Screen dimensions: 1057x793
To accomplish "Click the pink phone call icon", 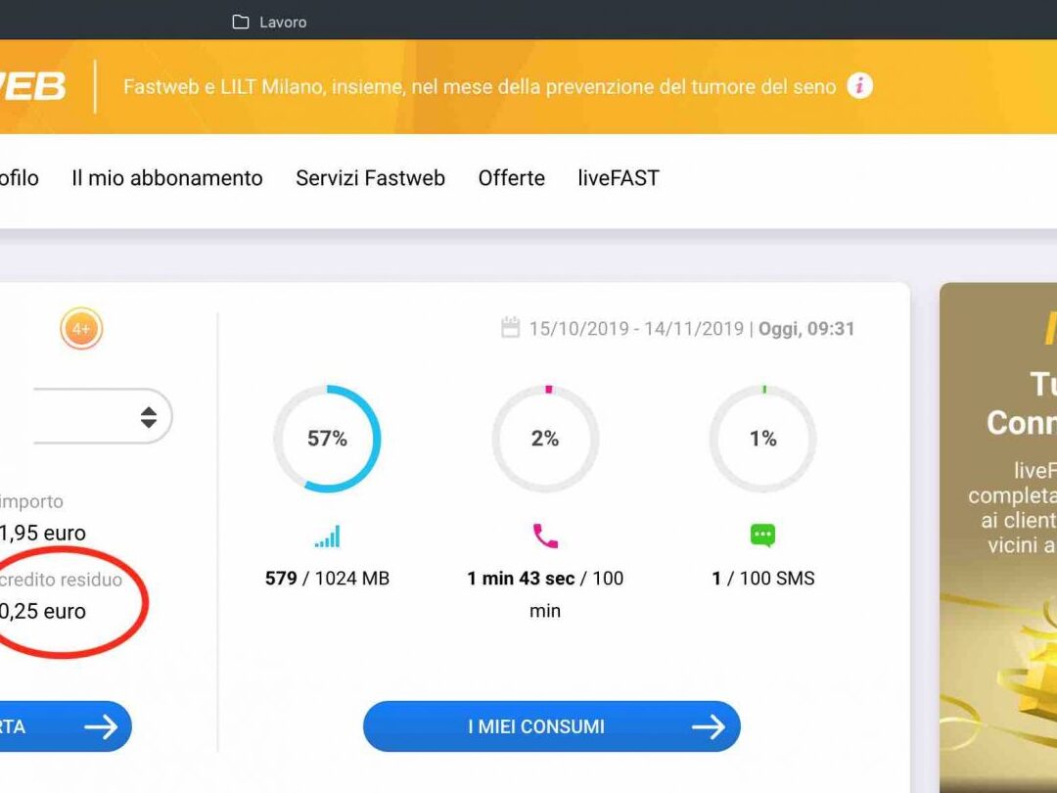I will click(x=545, y=536).
